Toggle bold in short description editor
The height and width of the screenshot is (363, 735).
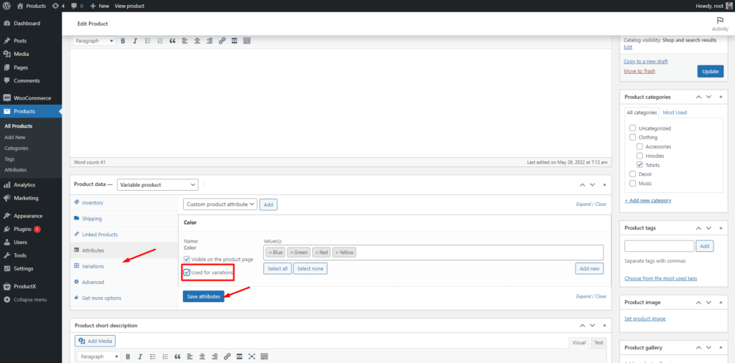click(x=128, y=357)
